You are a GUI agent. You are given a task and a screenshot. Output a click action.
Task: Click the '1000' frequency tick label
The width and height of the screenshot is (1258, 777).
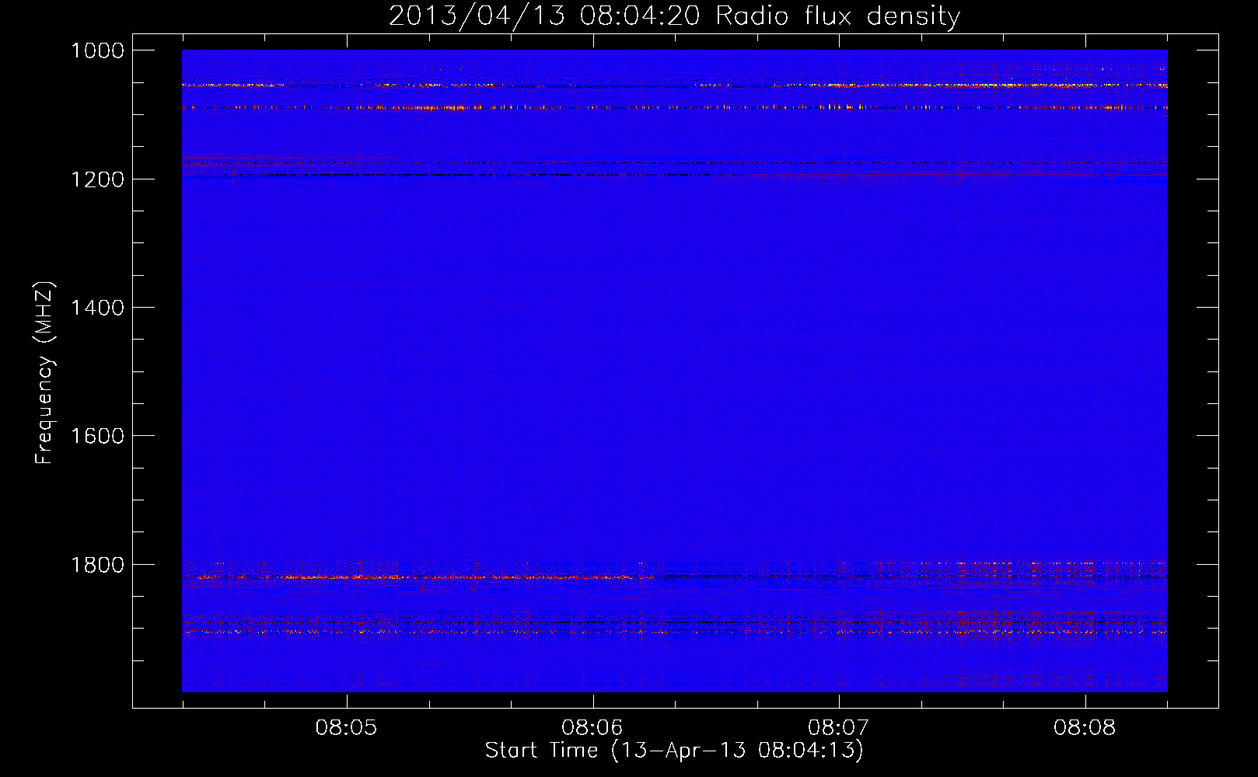97,51
